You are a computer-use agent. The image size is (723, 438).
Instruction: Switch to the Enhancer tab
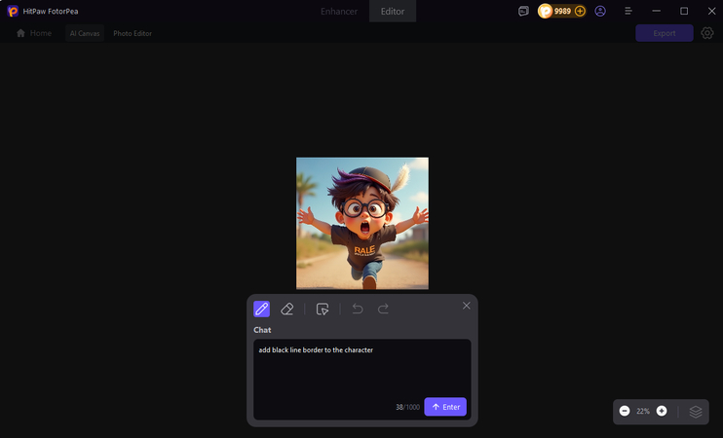coord(339,11)
